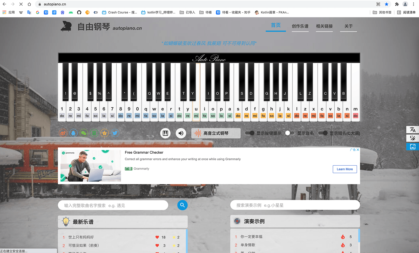The width and height of the screenshot is (419, 253).
Task: Click the browser home icon
Action: point(29,4)
